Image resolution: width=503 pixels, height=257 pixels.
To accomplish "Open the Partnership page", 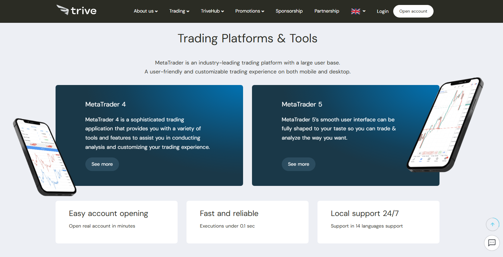I will click(x=327, y=11).
